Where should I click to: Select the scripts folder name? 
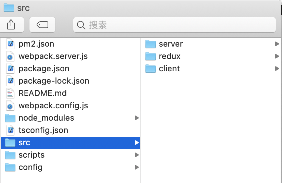point(31,155)
